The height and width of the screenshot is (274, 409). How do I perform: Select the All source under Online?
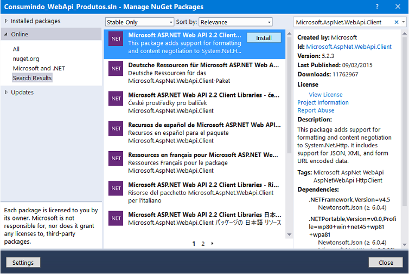coord(16,49)
